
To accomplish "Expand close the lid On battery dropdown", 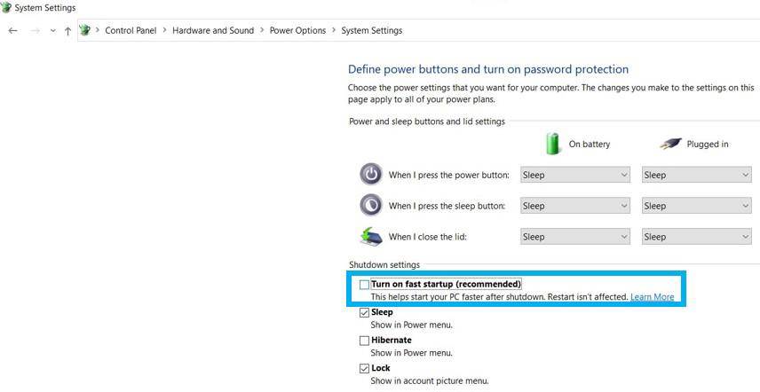I will tap(574, 237).
